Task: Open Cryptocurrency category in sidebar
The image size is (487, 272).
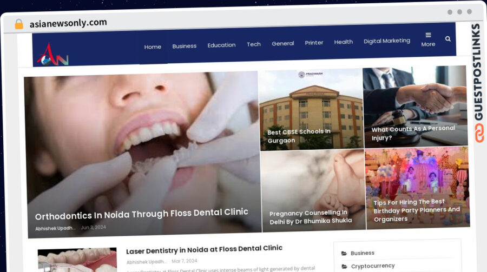Action: point(373,266)
